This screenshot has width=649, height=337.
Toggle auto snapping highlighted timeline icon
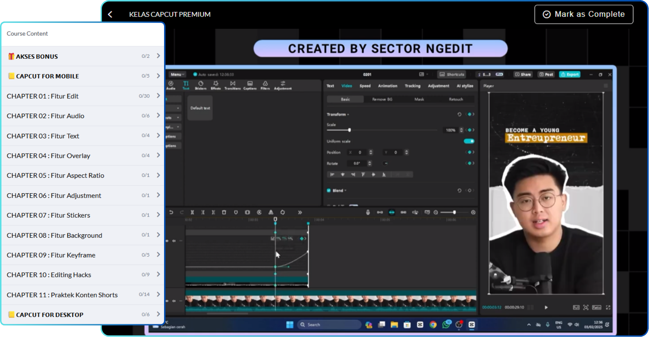[392, 212]
